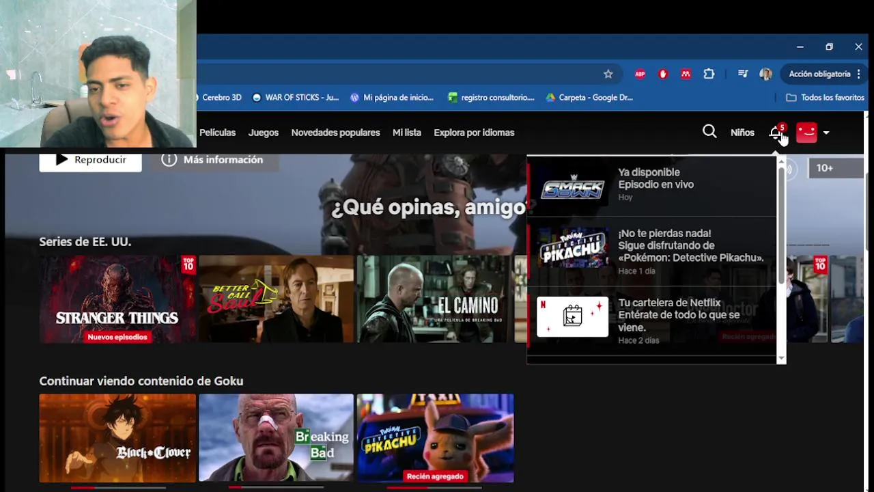Switch to the Niños profile
Screen dimensions: 874x492
[742, 133]
